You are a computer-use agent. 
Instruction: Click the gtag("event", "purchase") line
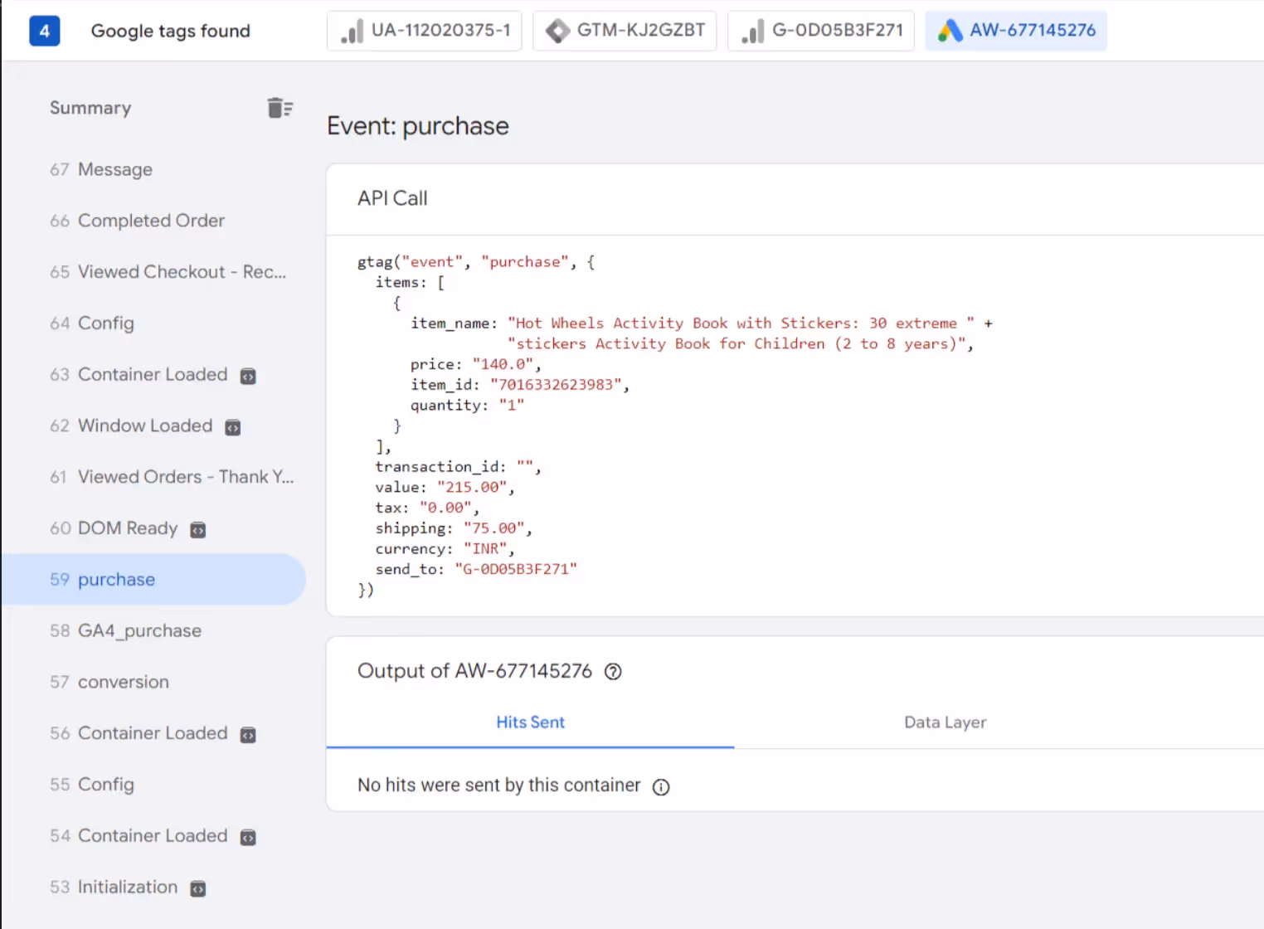[476, 262]
